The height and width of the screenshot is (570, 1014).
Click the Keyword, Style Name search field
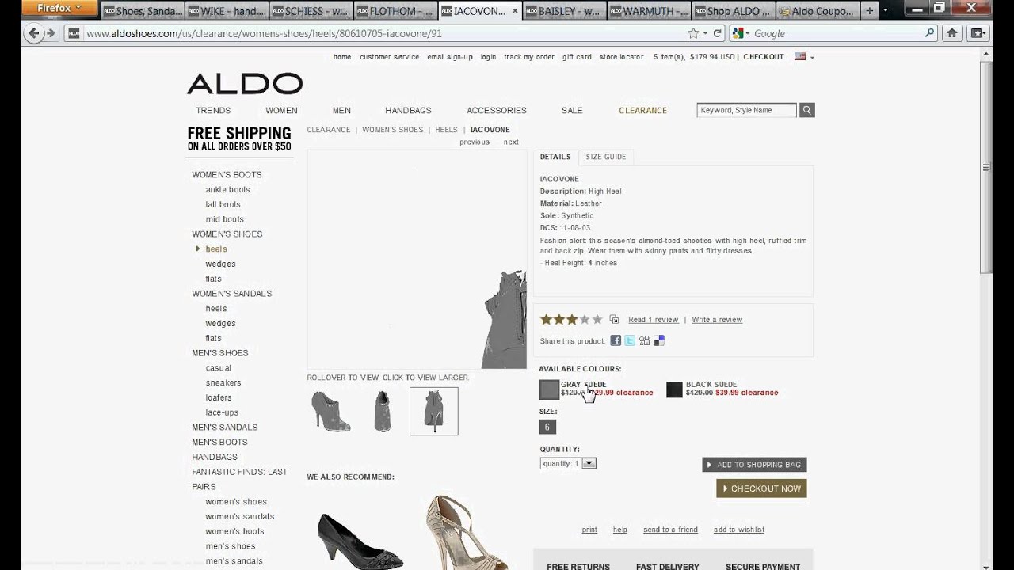tap(746, 110)
